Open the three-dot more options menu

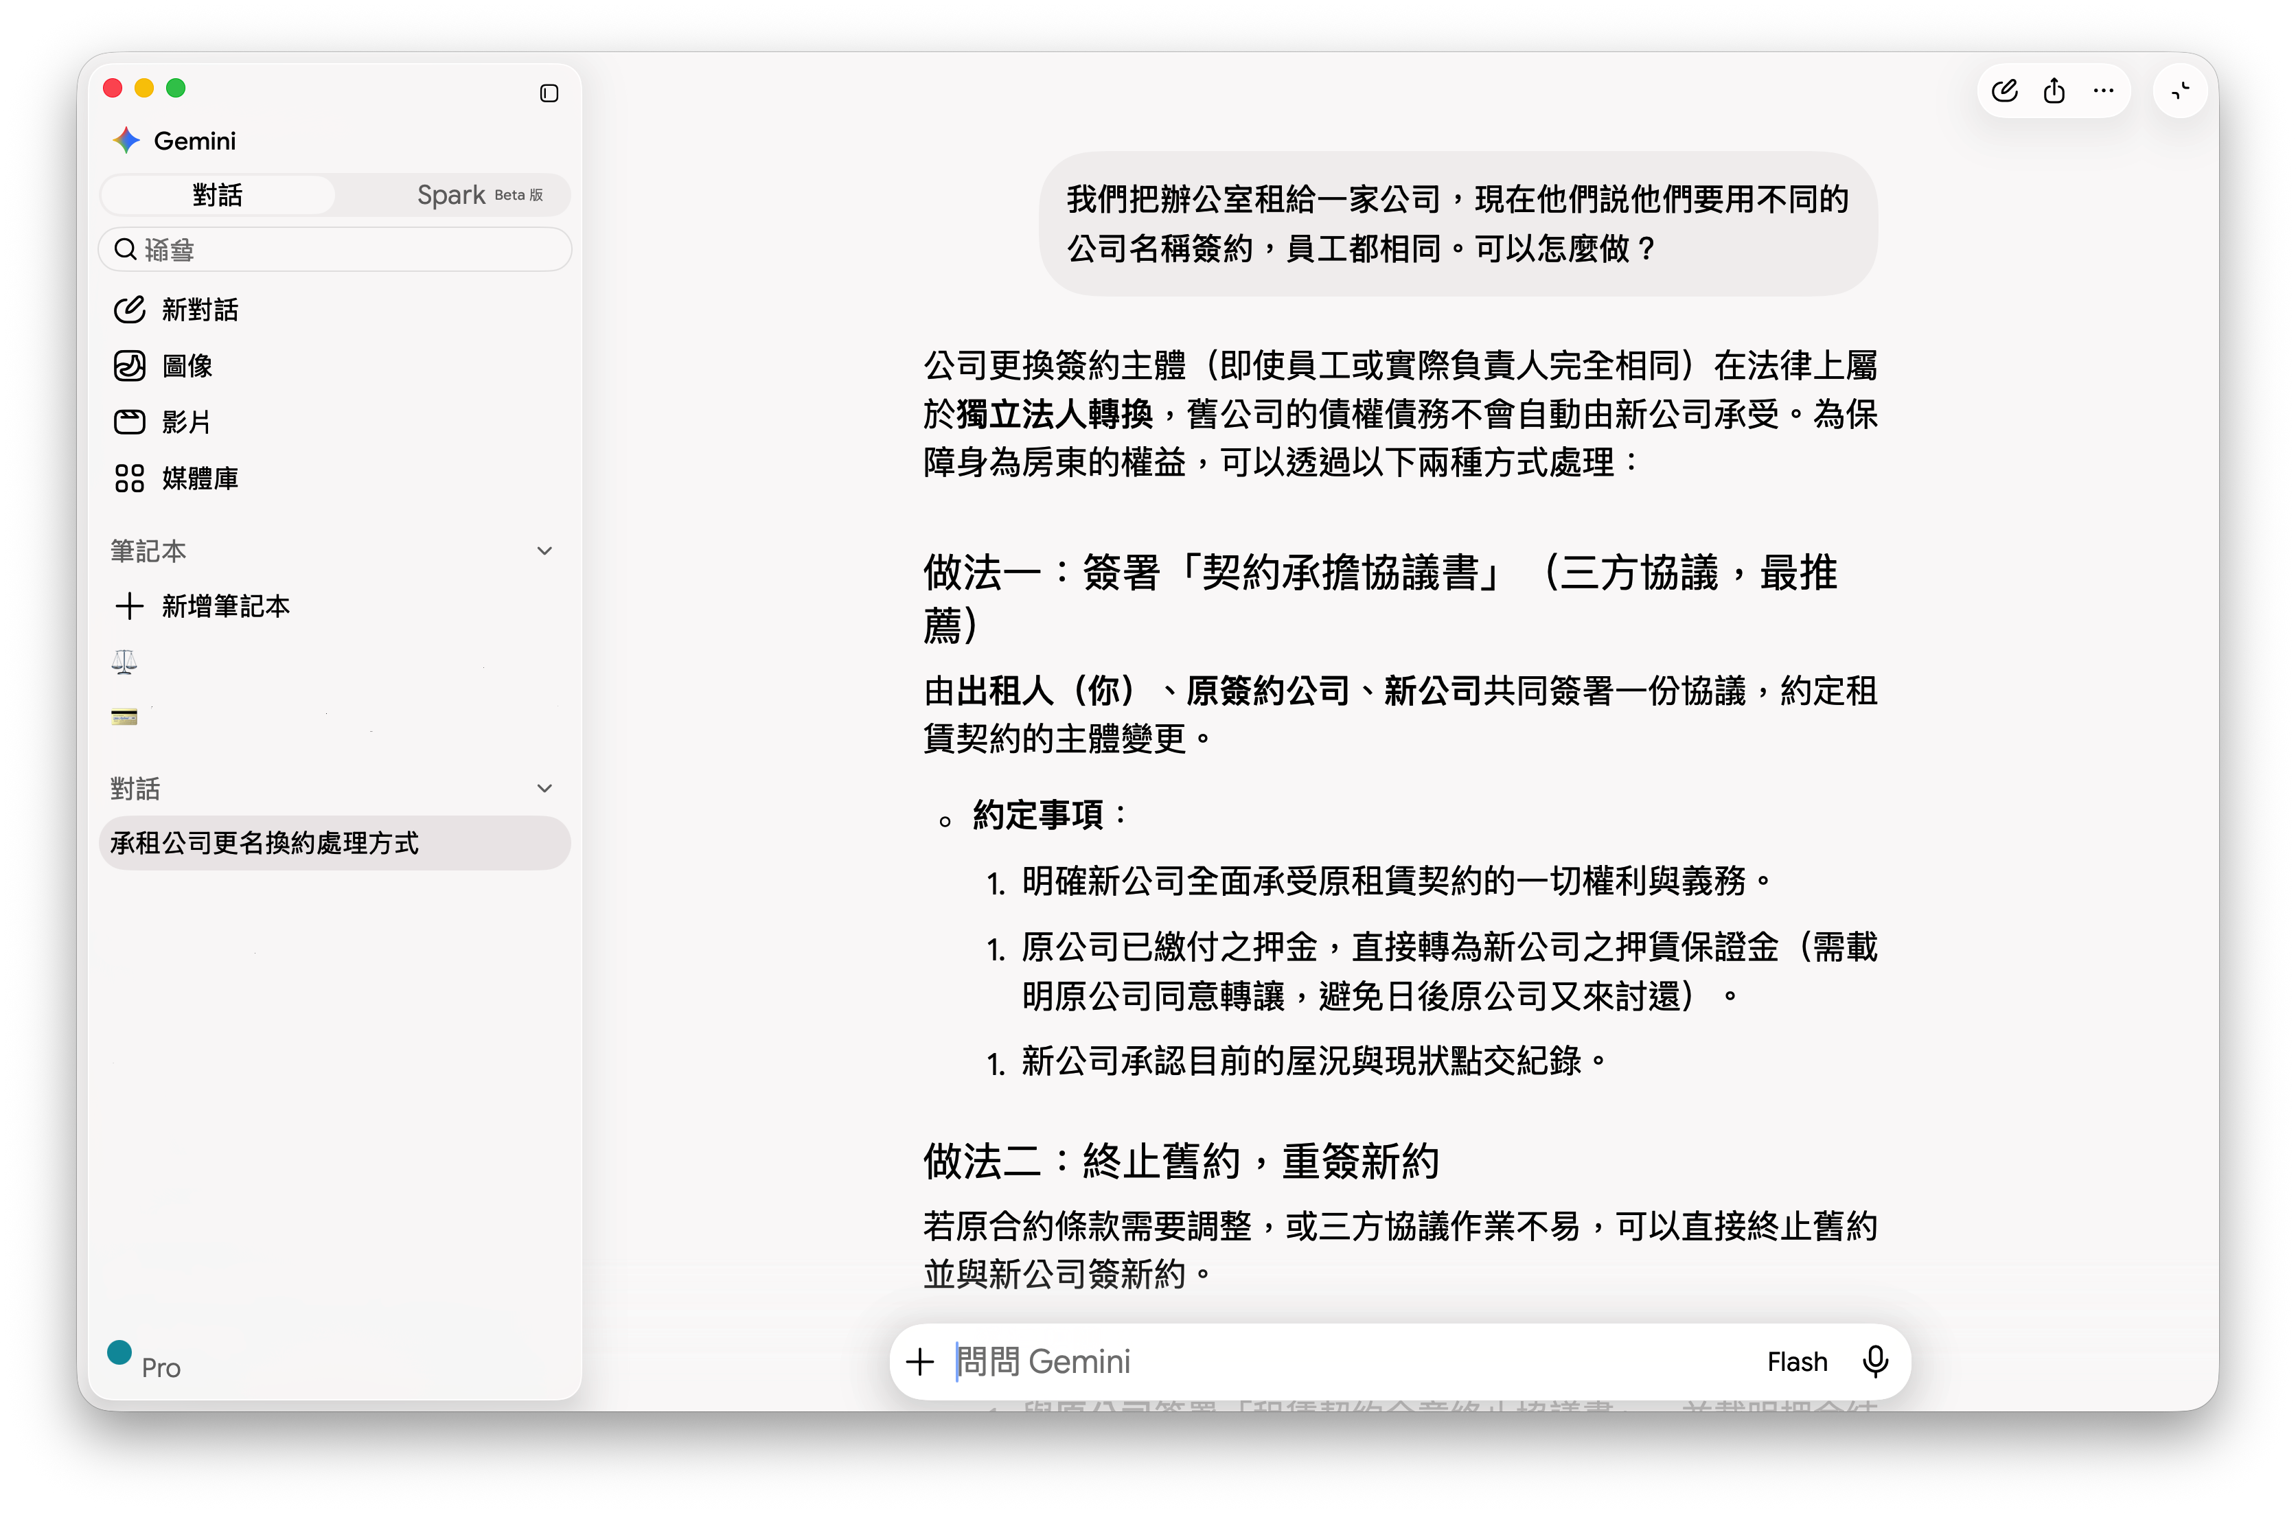[x=2104, y=91]
